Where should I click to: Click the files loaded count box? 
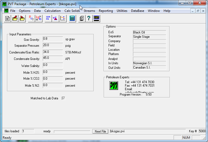point(28,131)
